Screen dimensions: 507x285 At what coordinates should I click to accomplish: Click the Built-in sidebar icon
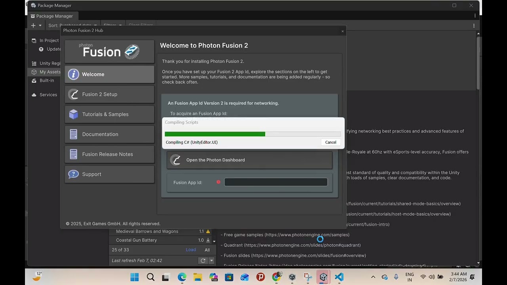tap(34, 80)
